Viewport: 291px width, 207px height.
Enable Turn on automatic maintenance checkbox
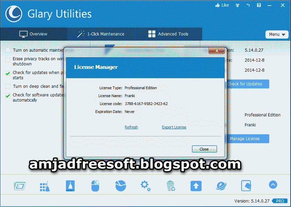click(8, 50)
